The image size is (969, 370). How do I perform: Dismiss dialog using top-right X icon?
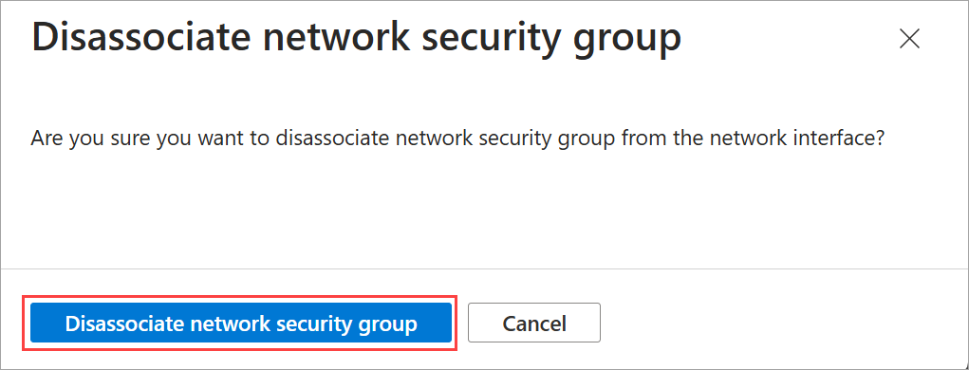(909, 39)
